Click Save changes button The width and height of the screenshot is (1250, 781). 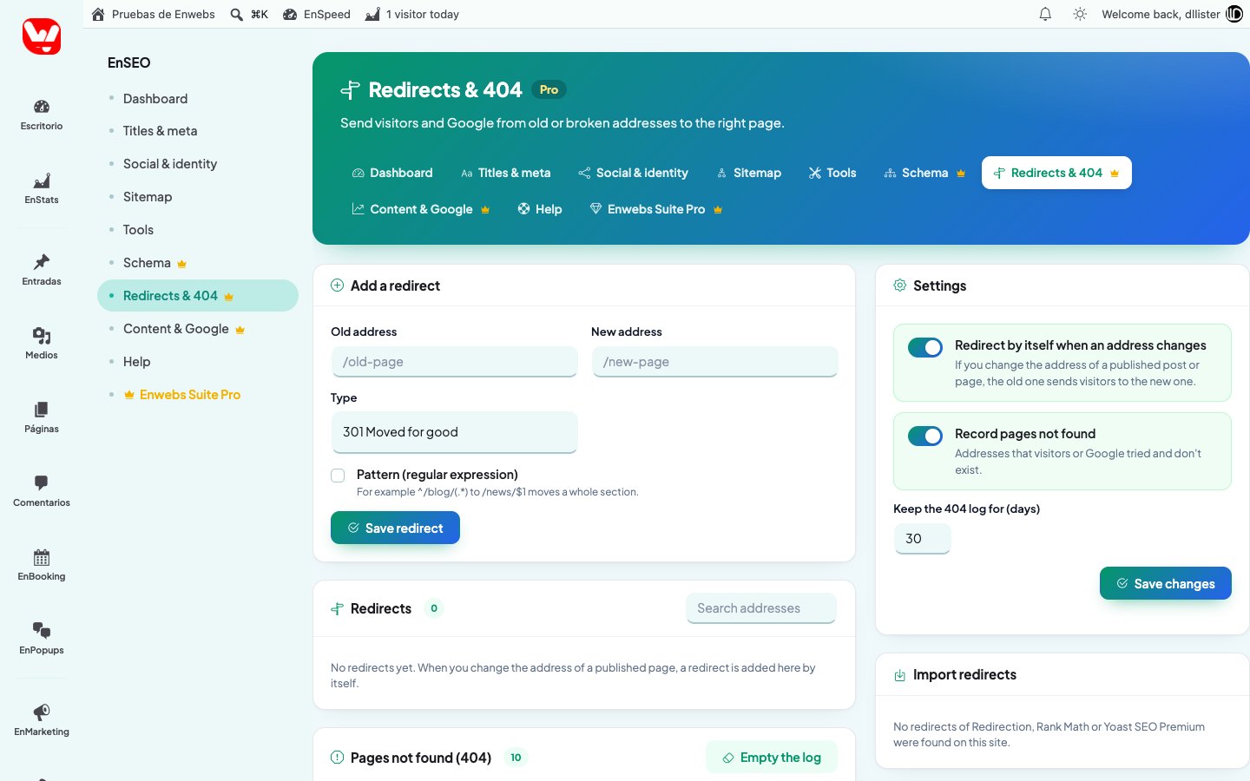click(x=1165, y=583)
